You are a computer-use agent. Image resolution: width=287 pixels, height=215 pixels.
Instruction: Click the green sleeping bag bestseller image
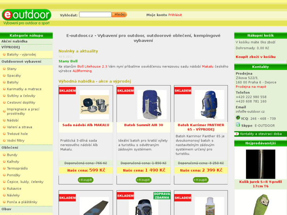[261, 205]
